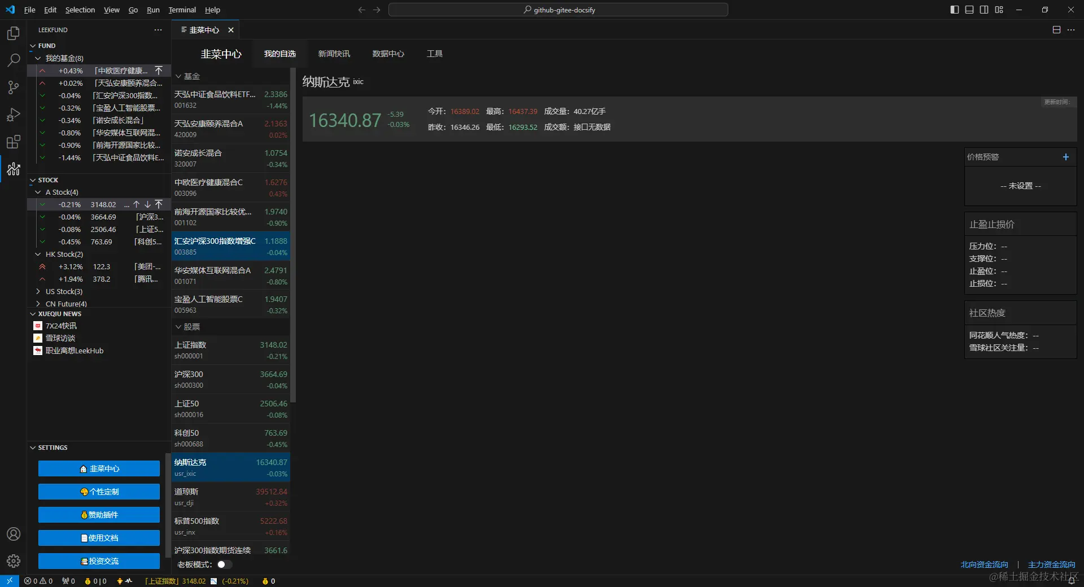Open the Extensions view
The image size is (1084, 587).
tap(14, 142)
